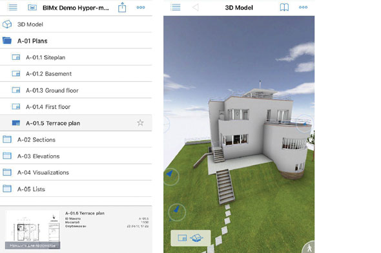Screen dimensions: 381x253
Task: Open the A-01.3 Ground floor layout
Action: point(76,90)
